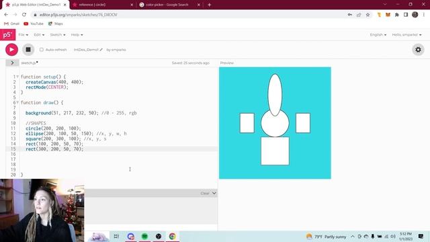
Task: Open the Edit menu
Action: pos(39,35)
